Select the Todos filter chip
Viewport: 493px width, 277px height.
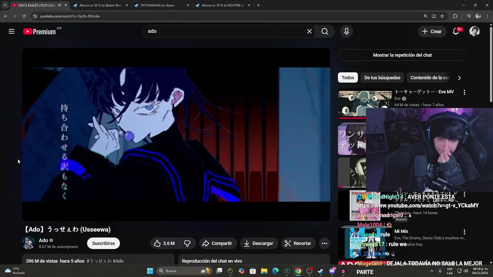point(348,78)
